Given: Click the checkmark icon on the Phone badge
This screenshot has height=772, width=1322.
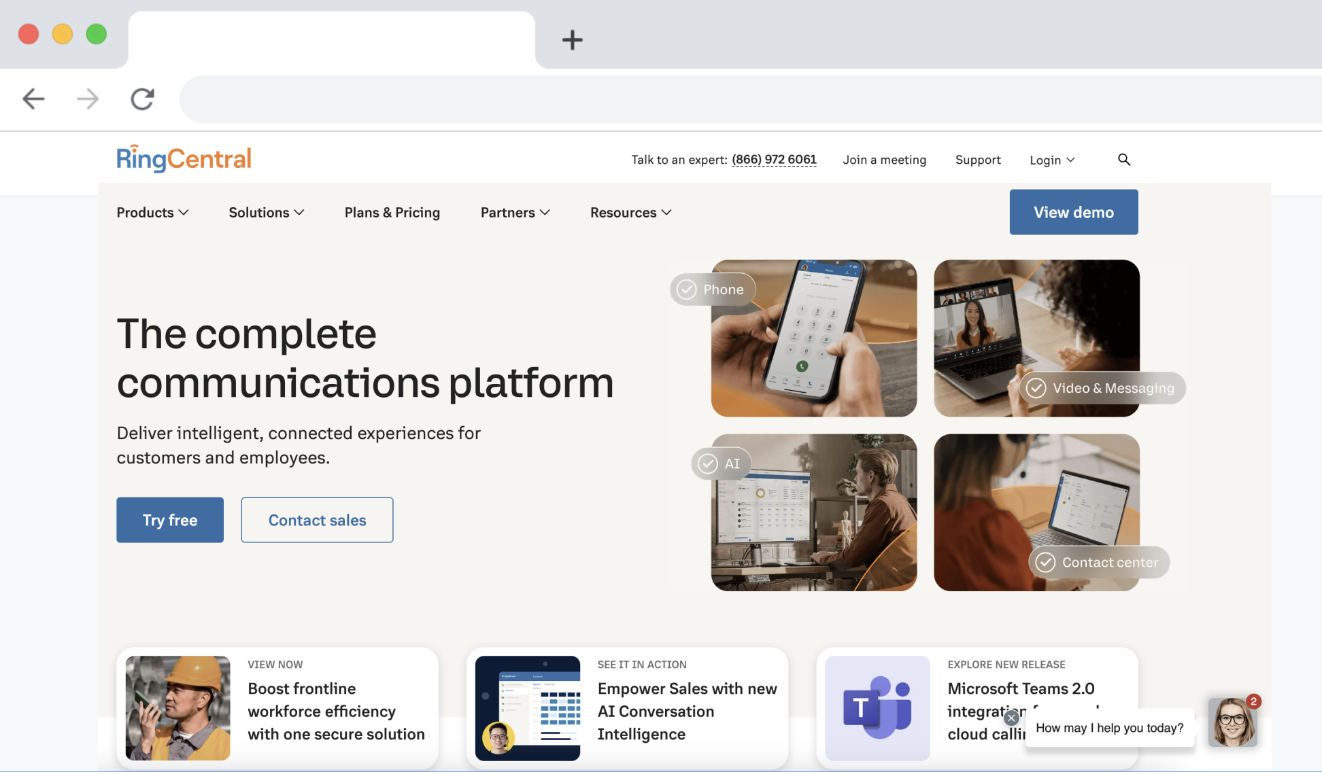Looking at the screenshot, I should point(687,289).
